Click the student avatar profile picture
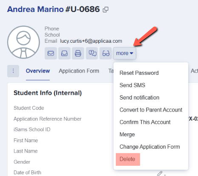 23,42
